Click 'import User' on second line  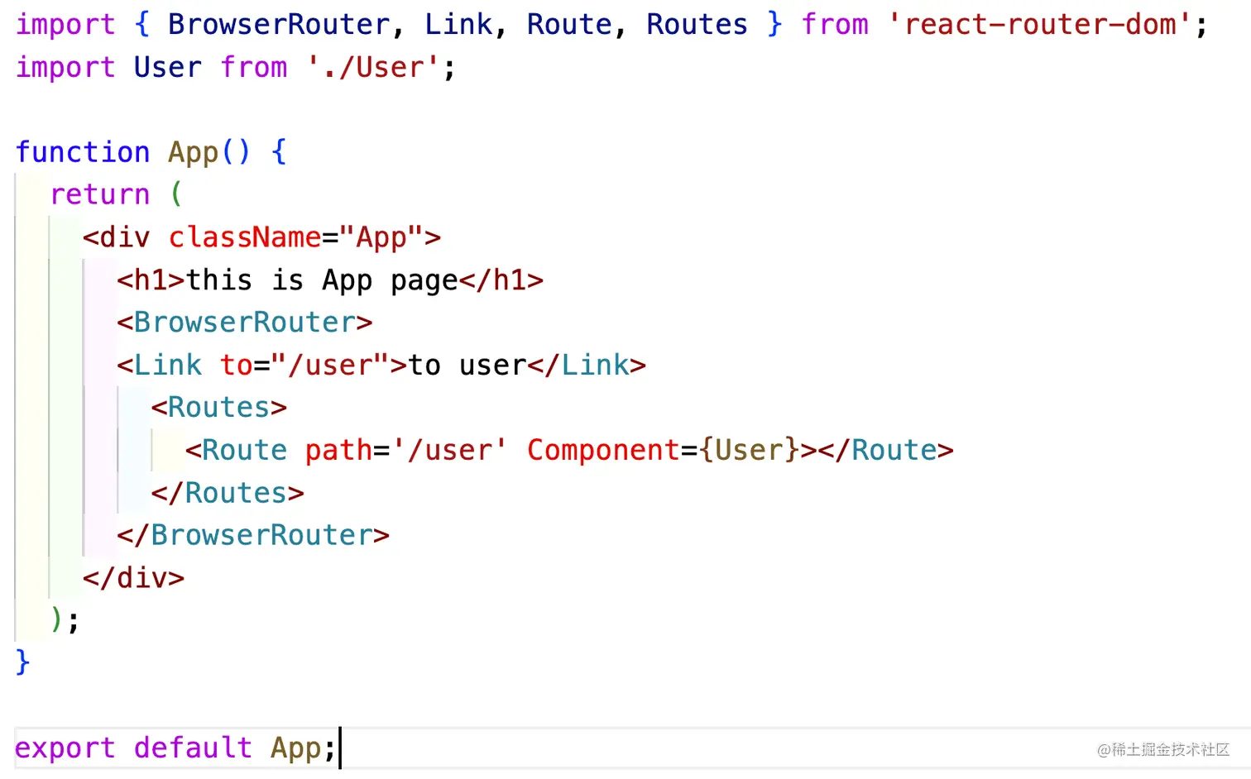coord(108,67)
